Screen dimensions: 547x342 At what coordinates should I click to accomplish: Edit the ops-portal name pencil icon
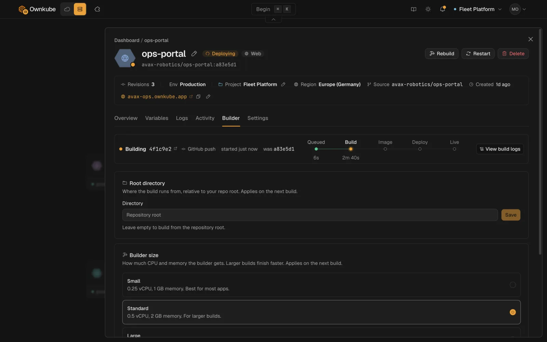click(x=194, y=54)
